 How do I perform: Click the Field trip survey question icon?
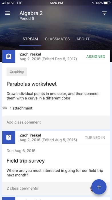tap(9, 137)
